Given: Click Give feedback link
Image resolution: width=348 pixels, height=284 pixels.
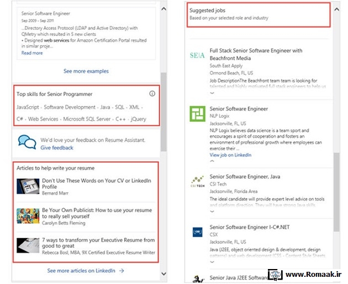Looking at the screenshot, I should 57,148.
